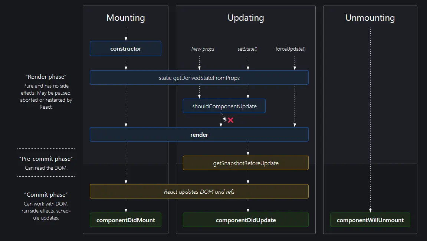This screenshot has width=427, height=241.
Task: Click the Updating column heading
Action: (x=246, y=18)
